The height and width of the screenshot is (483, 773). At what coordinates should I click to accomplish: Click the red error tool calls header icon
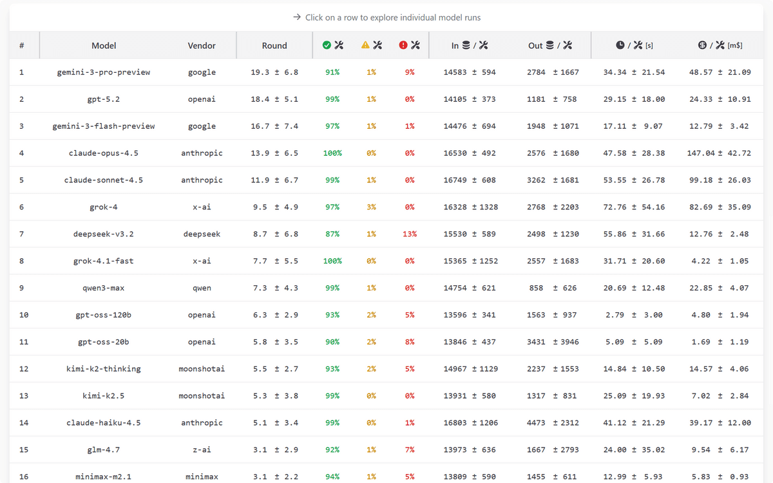410,46
